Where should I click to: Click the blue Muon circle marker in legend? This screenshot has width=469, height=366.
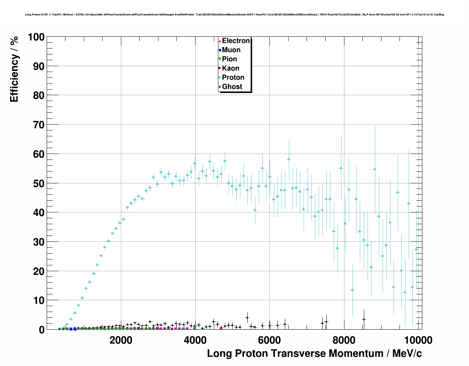(x=220, y=50)
